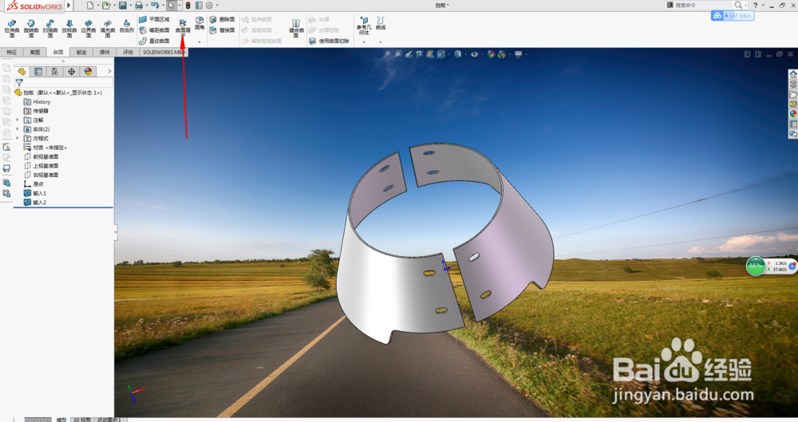Click the 等距曲面 offset surface tool
The image size is (798, 422).
(x=154, y=30)
